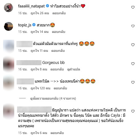This screenshot has width=138, height=139.
Task: Reply to the Gorgeous bb comment
Action: pyautogui.click(x=57, y=69)
